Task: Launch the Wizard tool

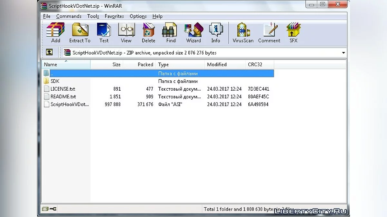Action: (x=193, y=33)
